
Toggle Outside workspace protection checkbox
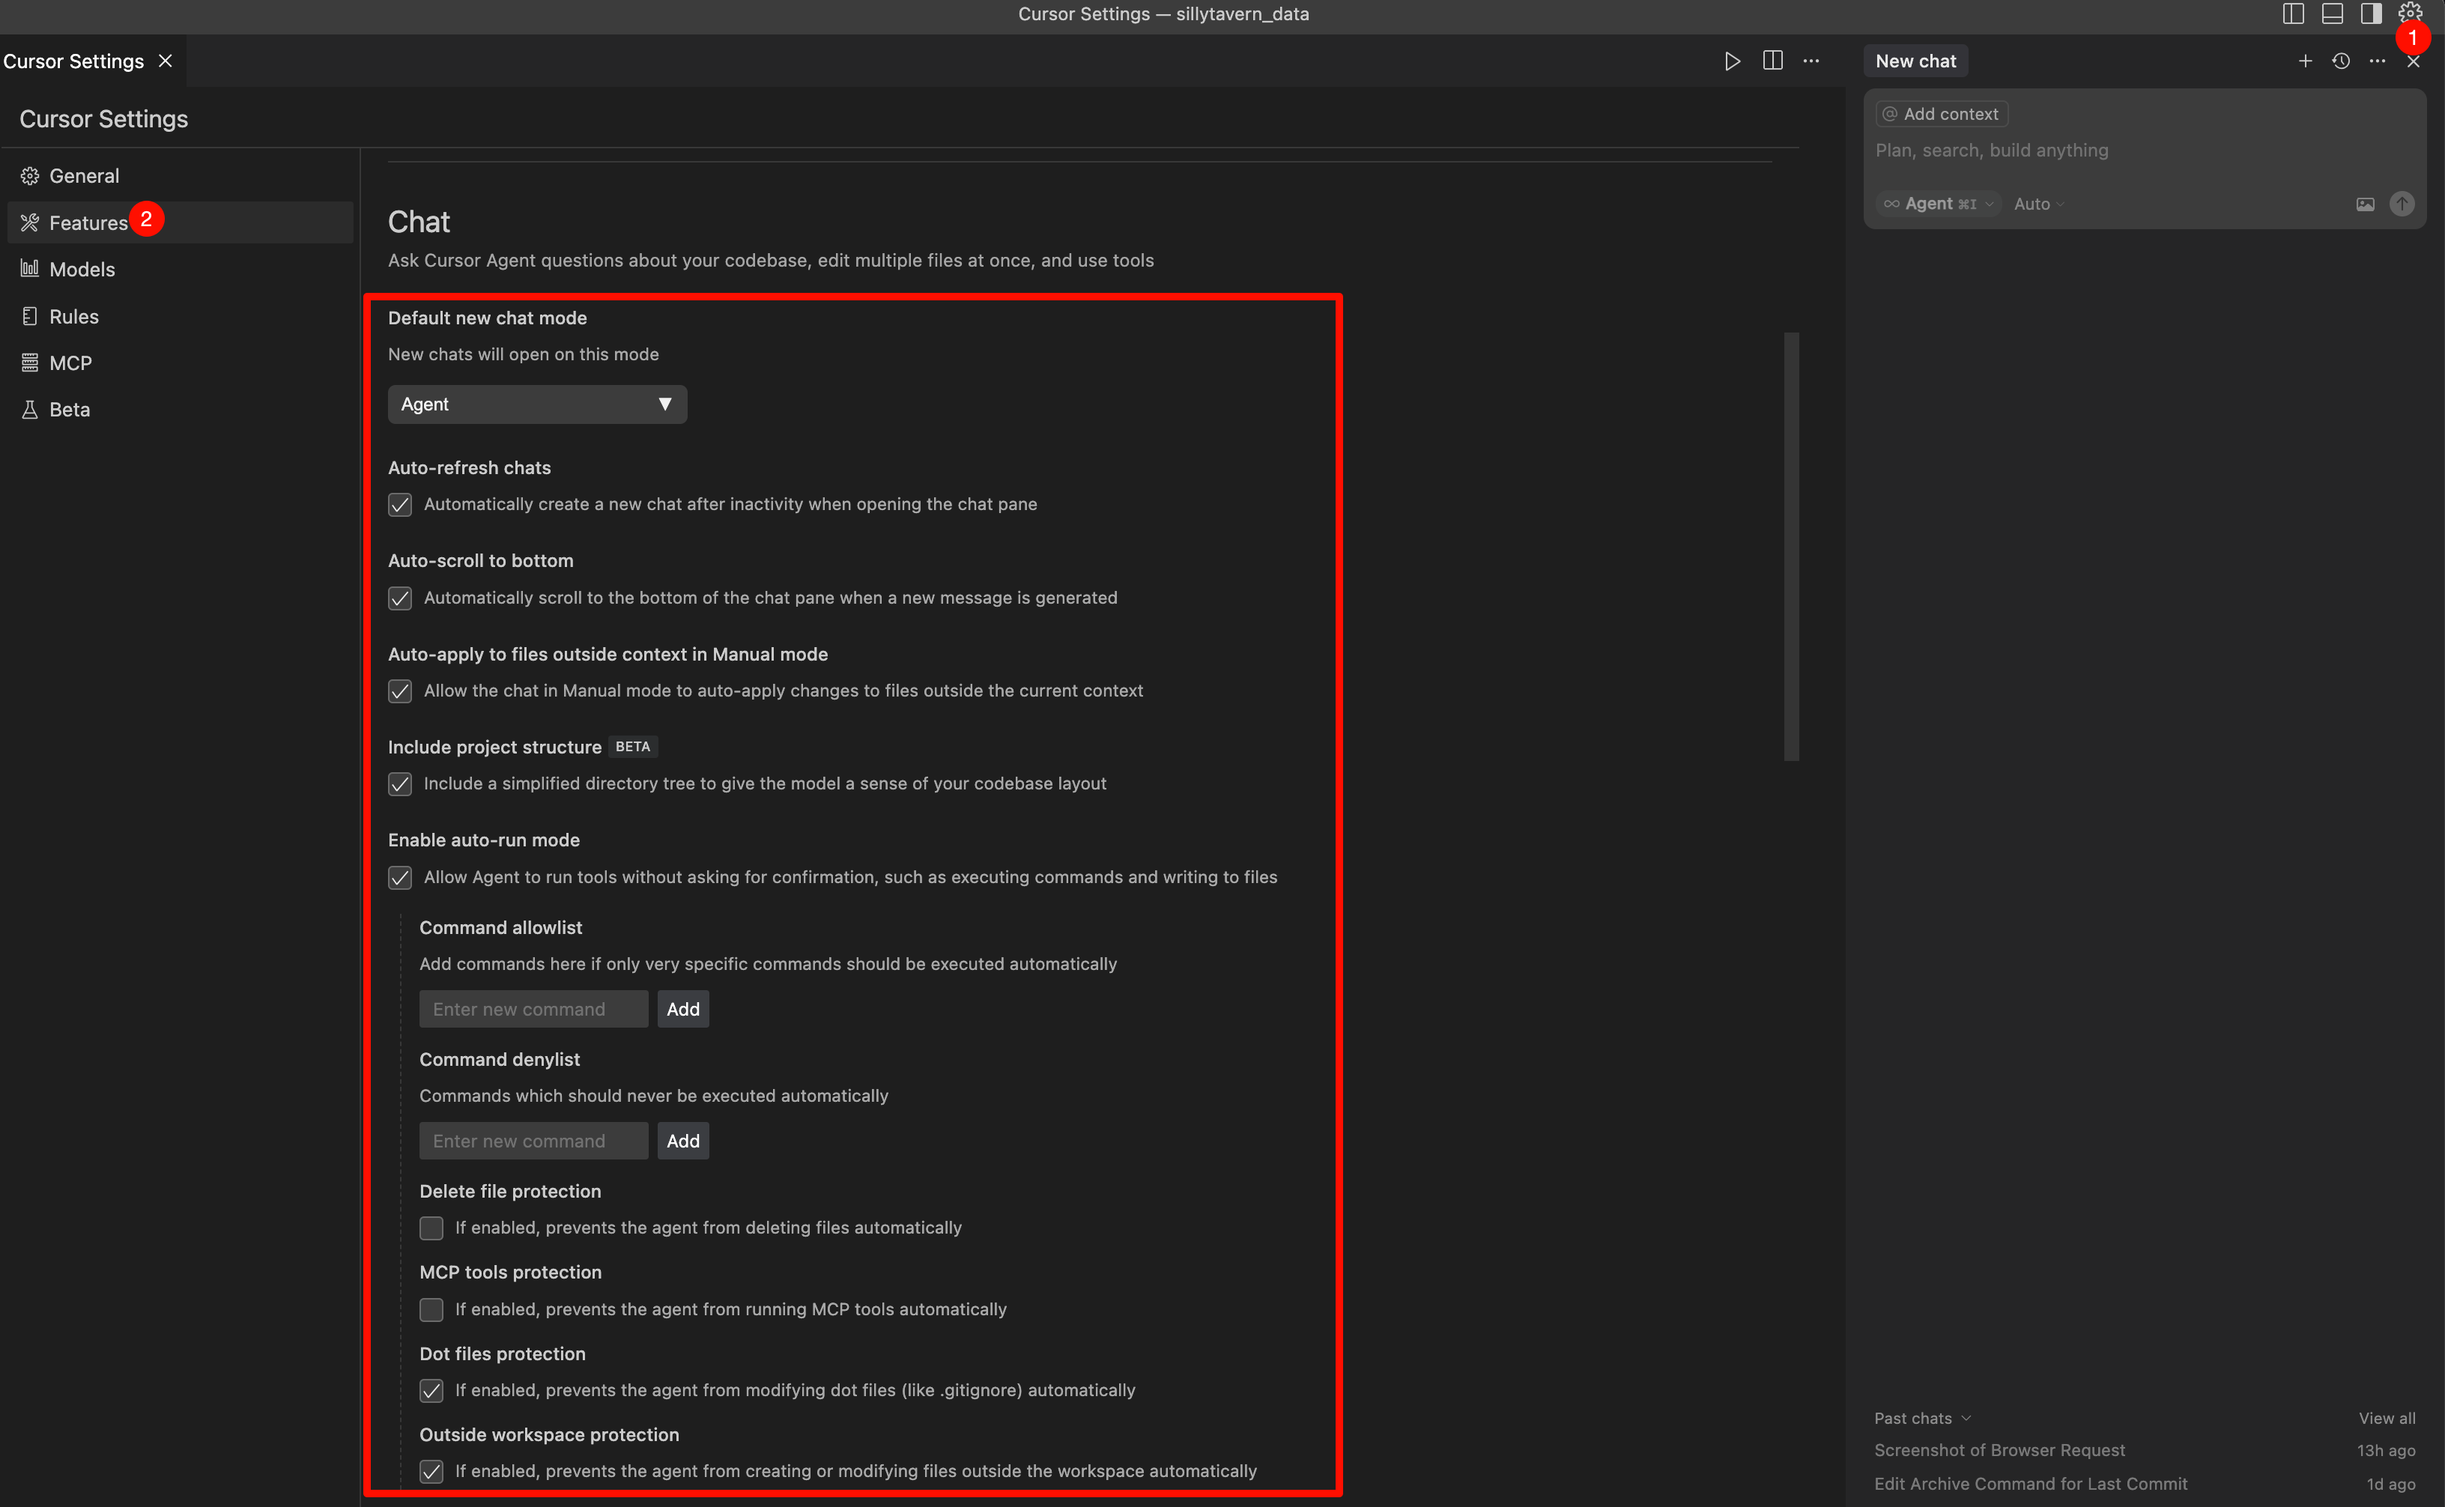click(x=431, y=1471)
